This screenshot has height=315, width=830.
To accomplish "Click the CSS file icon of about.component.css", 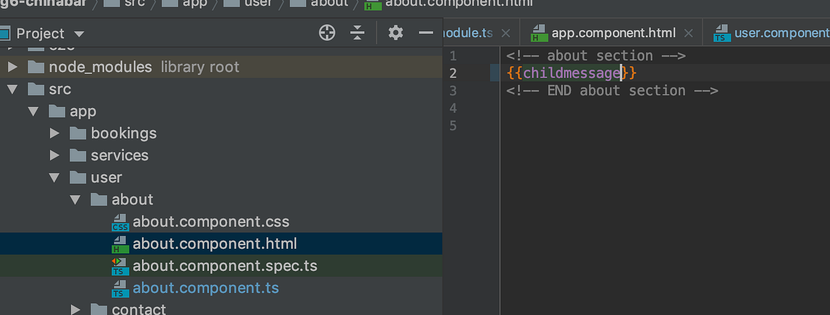I will click(x=120, y=223).
